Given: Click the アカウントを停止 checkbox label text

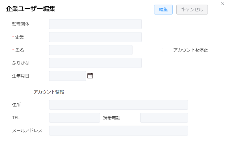Looking at the screenshot, I should [190, 50].
